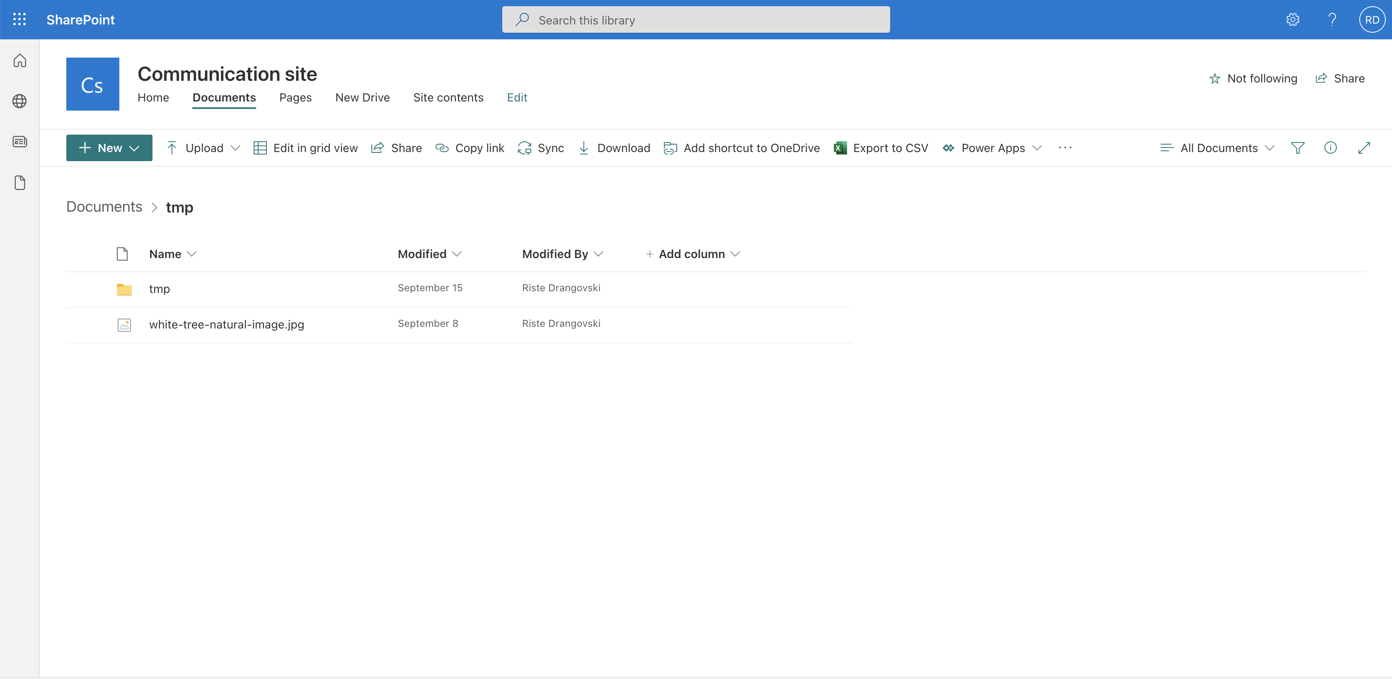Select the Home icon in left sidebar
This screenshot has height=679, width=1392.
pyautogui.click(x=19, y=60)
